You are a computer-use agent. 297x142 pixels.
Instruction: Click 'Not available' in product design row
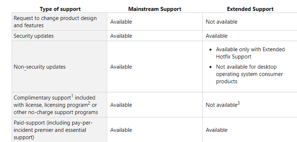221,22
